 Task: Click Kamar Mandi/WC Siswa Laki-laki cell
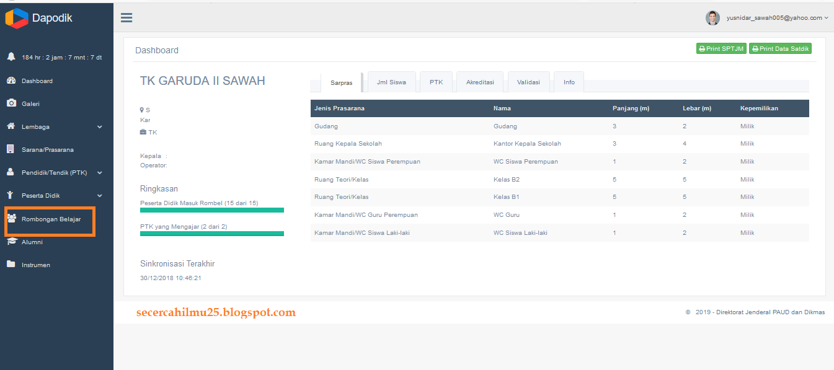(x=362, y=233)
